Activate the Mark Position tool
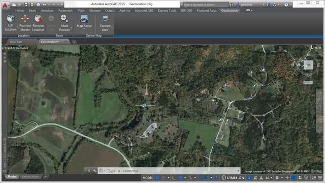Viewport: 325px width, 183px height. (x=64, y=23)
